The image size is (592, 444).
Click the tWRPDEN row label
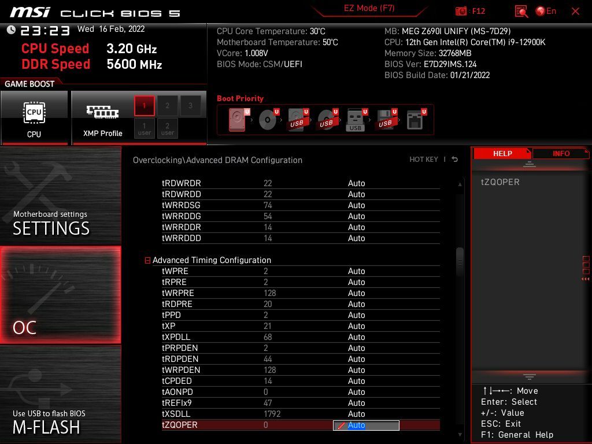tap(181, 369)
